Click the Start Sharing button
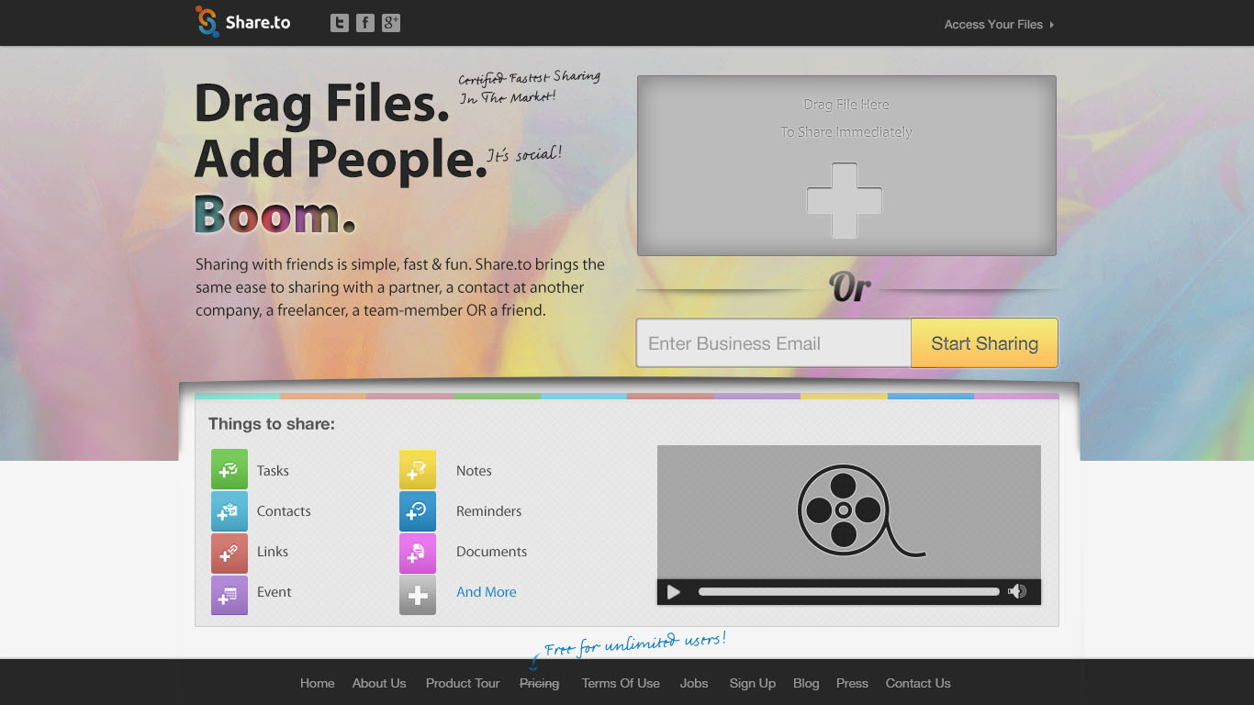This screenshot has height=705, width=1254. [983, 342]
